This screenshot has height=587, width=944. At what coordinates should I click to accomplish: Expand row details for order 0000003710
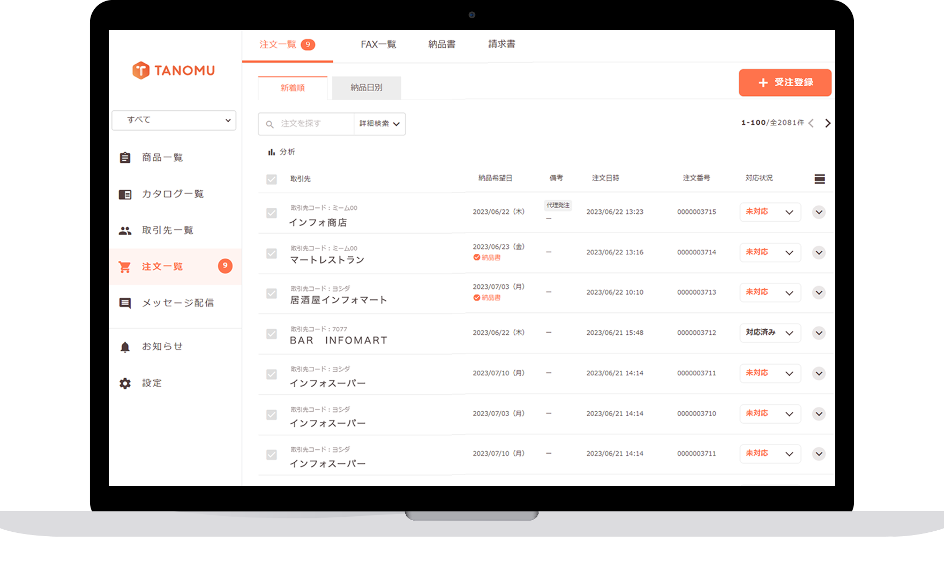(x=819, y=414)
